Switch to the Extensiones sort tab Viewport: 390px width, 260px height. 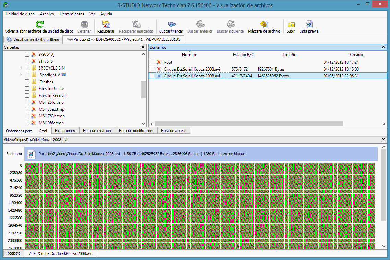click(65, 131)
